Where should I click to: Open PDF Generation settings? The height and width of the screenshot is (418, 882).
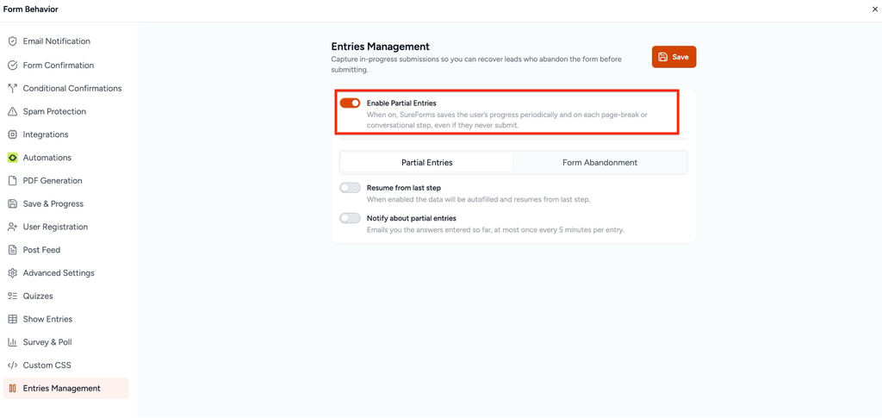point(65,181)
